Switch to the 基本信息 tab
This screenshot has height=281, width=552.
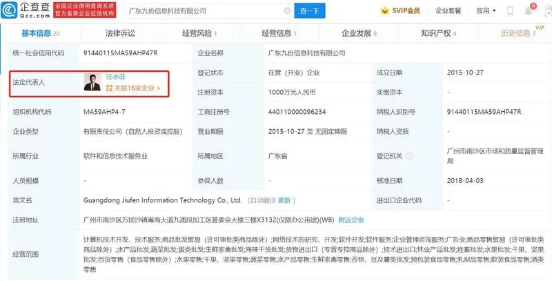(41, 33)
